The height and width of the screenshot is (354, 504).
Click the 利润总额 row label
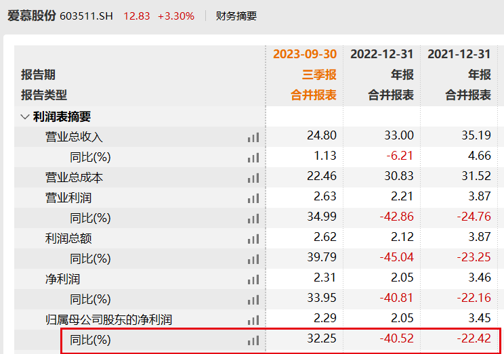(68, 238)
